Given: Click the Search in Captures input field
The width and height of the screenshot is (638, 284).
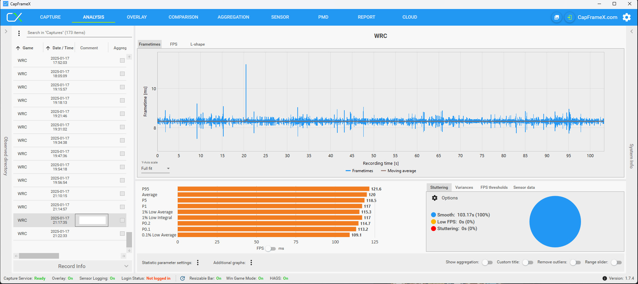Looking at the screenshot, I should click(79, 33).
